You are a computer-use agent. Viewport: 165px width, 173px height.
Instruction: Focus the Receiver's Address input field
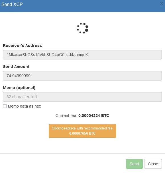point(82,55)
